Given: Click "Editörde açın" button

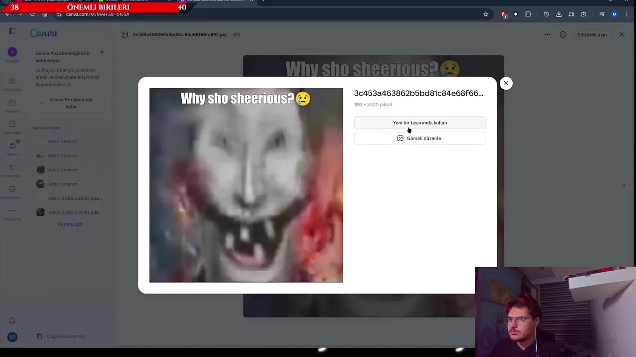Looking at the screenshot, I should click(x=592, y=35).
